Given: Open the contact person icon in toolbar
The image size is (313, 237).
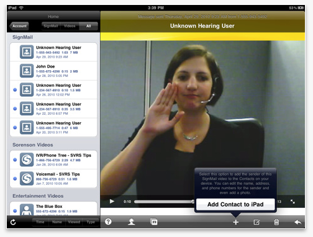Looking at the screenshot, I should (x=132, y=222).
